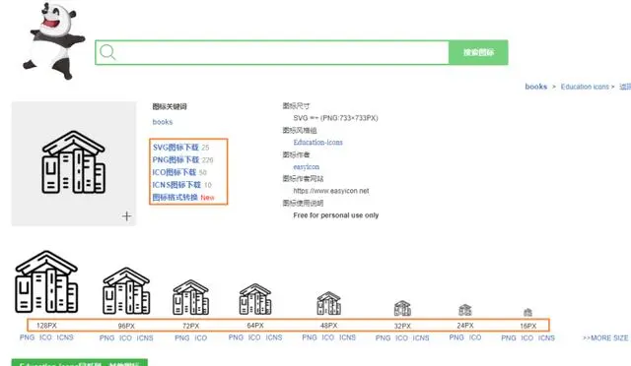
Task: Download the ICNS icon format
Action: point(176,185)
